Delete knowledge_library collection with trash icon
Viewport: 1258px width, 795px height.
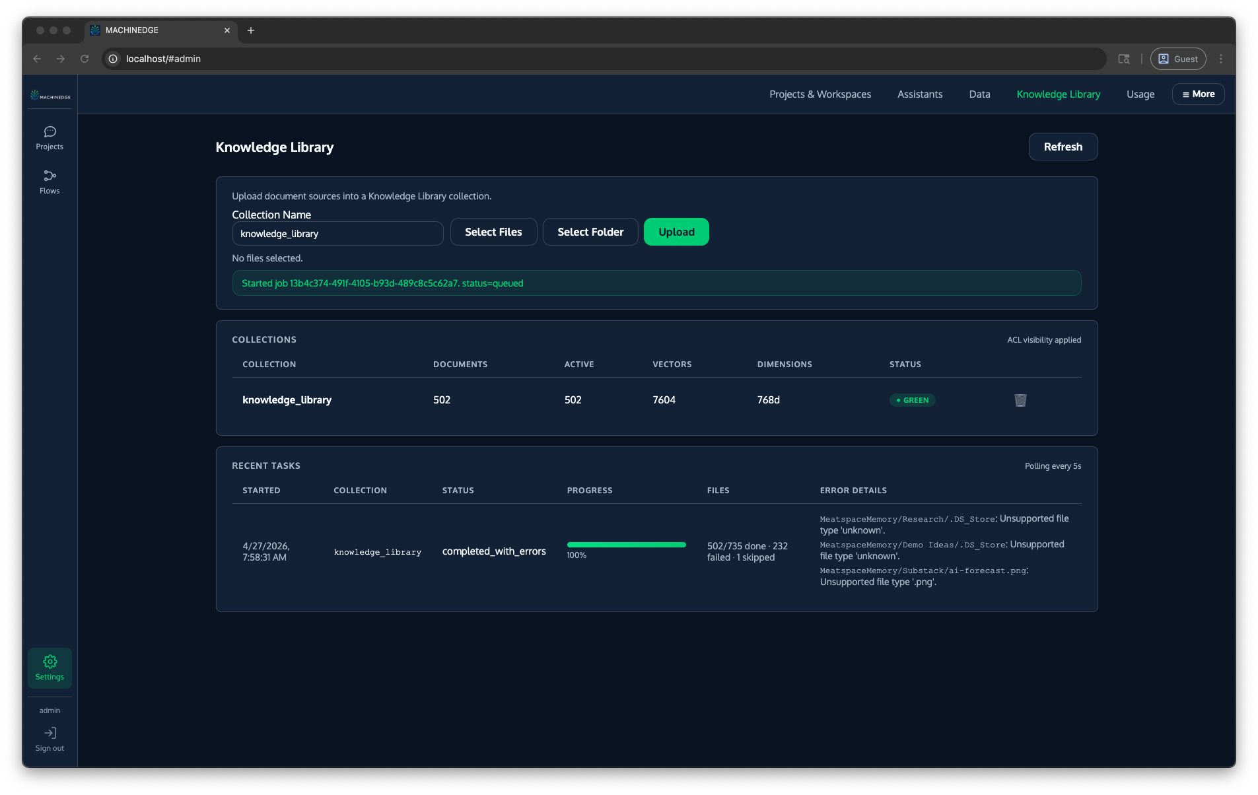[x=1020, y=400]
